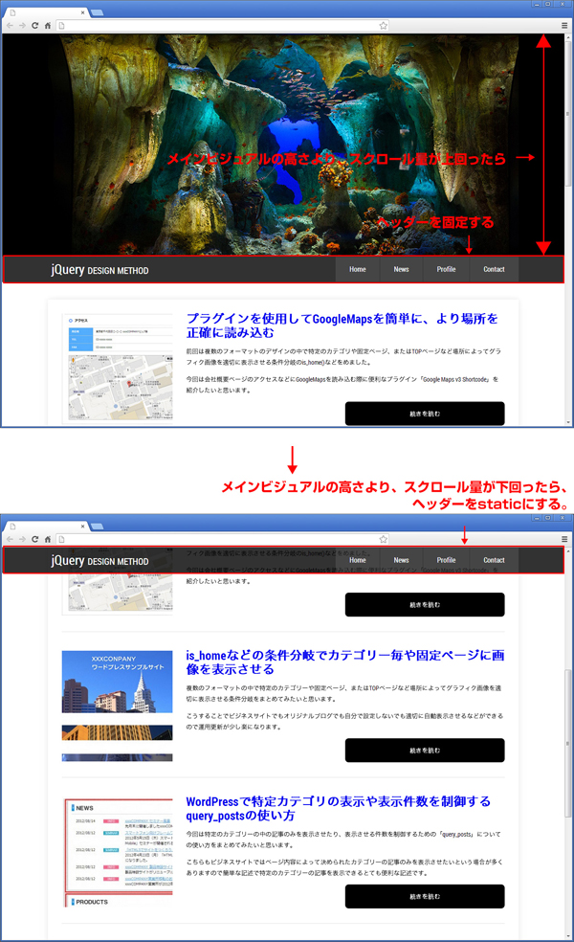Go to News in the top header
The height and width of the screenshot is (942, 574).
coord(401,269)
